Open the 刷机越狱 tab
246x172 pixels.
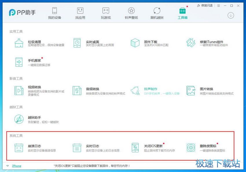point(157,13)
